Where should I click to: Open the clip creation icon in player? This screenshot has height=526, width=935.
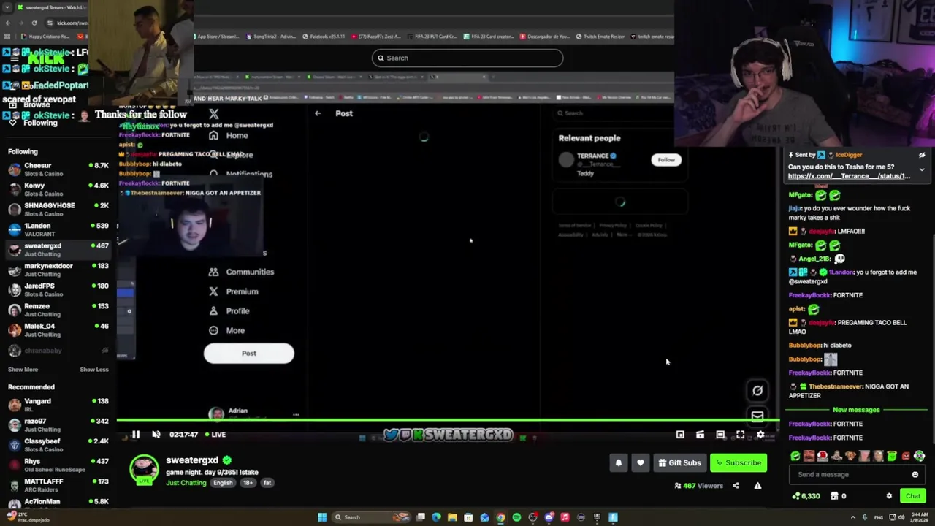tap(700, 435)
